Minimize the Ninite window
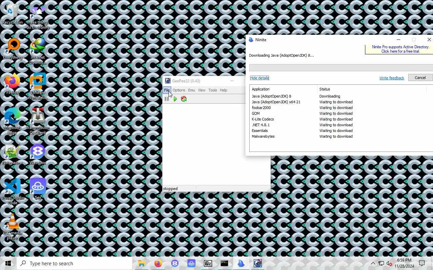Viewport: 433px width, 270px height. (398, 39)
